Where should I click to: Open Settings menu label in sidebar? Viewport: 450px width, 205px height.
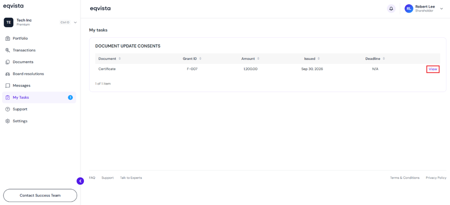pyautogui.click(x=20, y=121)
